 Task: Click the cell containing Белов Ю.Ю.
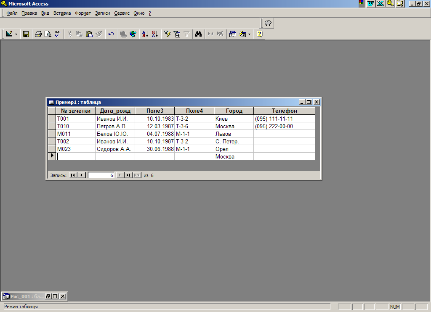pos(115,134)
